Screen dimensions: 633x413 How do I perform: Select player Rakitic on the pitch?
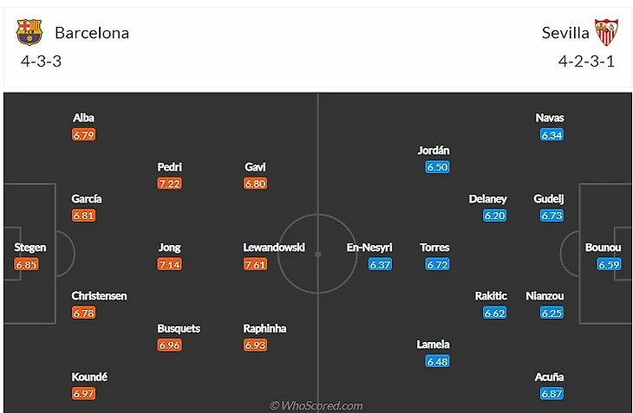491,296
